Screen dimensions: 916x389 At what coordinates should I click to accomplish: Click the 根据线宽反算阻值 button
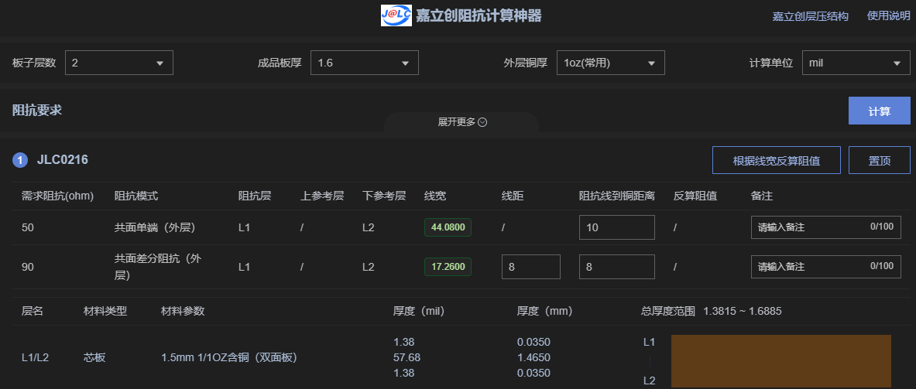coord(777,160)
